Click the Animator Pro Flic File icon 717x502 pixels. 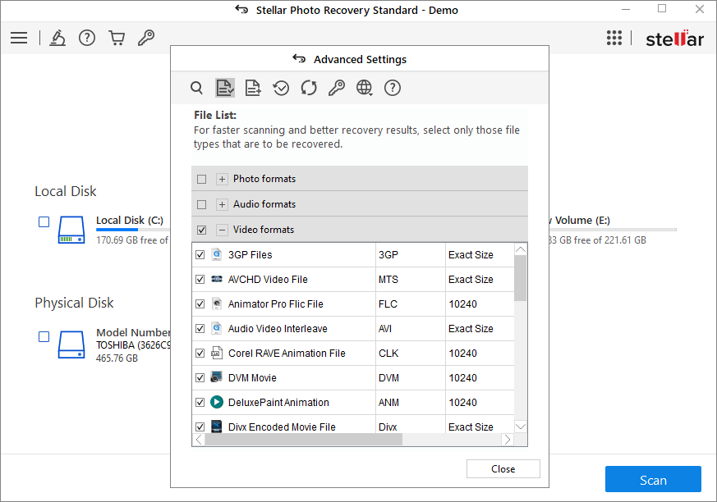[217, 303]
